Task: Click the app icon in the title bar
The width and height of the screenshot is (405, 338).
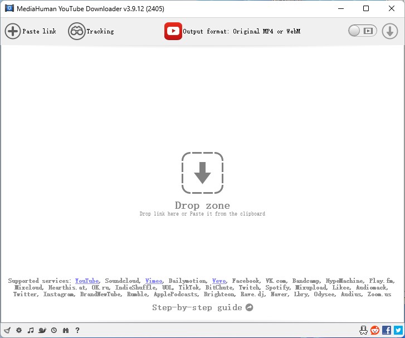Action: (9, 8)
